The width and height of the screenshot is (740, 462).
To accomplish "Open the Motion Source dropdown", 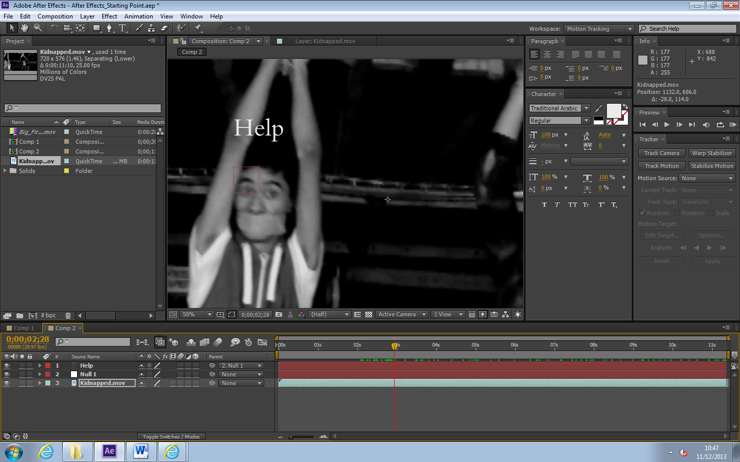I will (x=707, y=178).
